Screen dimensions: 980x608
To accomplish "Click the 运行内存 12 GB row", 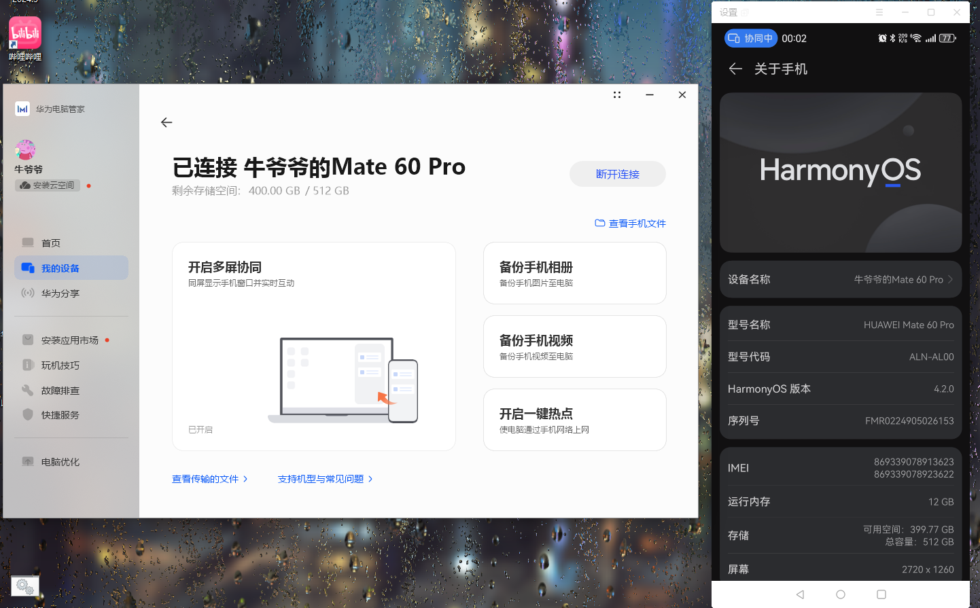I will (841, 501).
